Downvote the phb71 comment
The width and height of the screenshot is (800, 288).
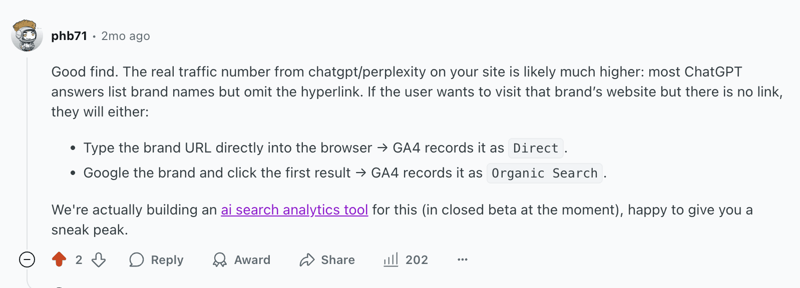pos(99,259)
